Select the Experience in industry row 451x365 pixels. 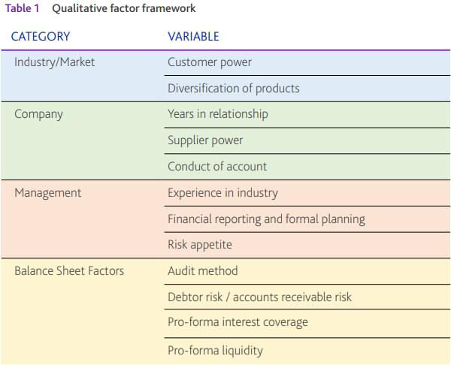tap(222, 193)
